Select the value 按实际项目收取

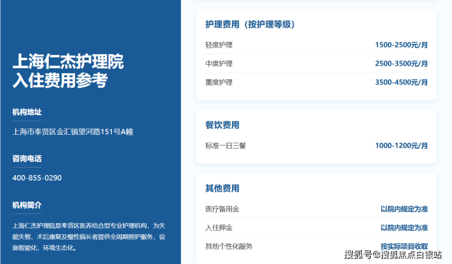pyautogui.click(x=404, y=246)
